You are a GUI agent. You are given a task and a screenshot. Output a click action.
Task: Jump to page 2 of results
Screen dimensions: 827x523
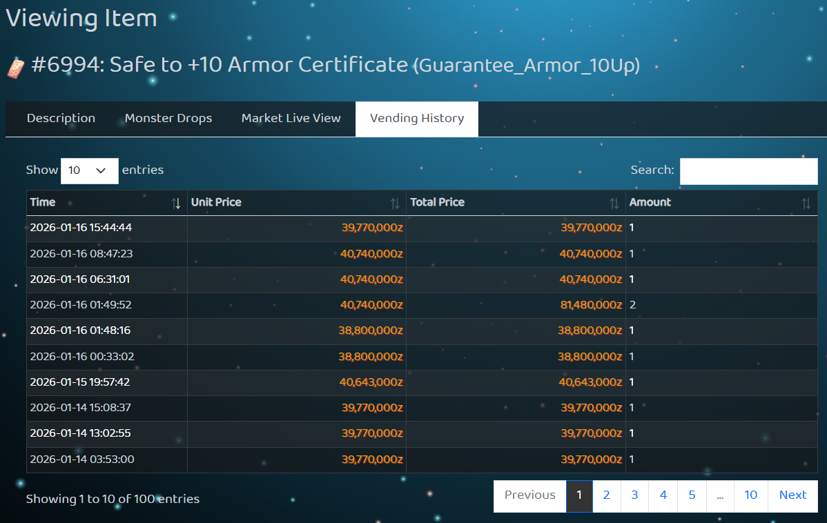coord(606,495)
